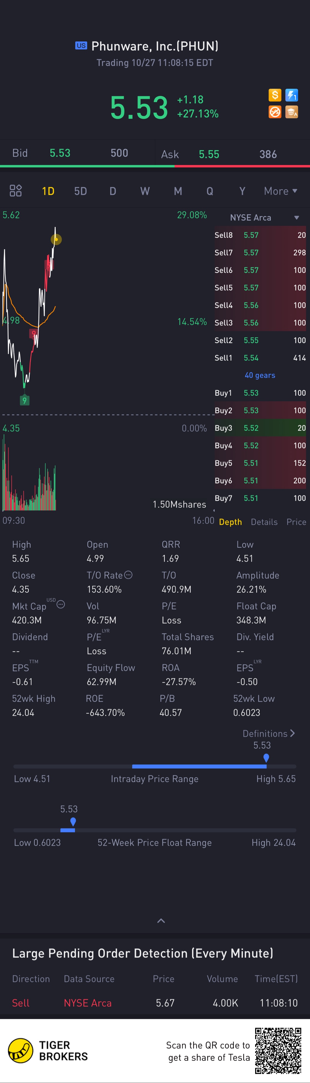Image resolution: width=310 pixels, height=1083 pixels.
Task: Tap the Amplitude value 26.21%
Action: pyautogui.click(x=251, y=589)
